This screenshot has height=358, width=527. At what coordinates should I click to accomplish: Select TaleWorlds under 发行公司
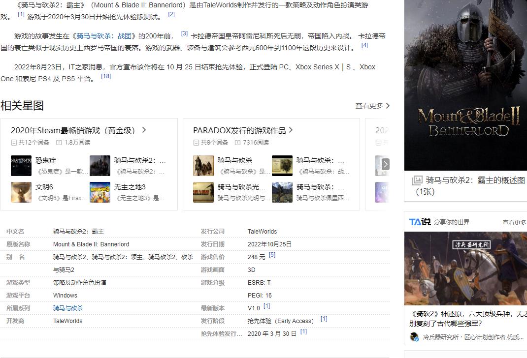point(262,232)
